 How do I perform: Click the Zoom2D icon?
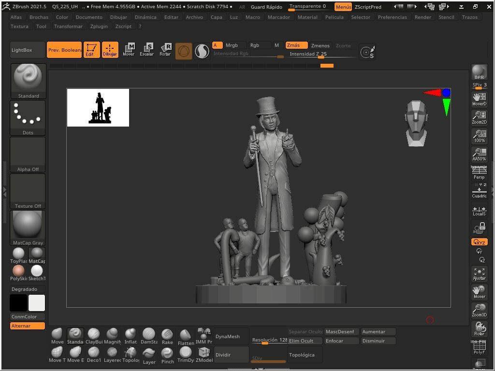click(x=479, y=118)
